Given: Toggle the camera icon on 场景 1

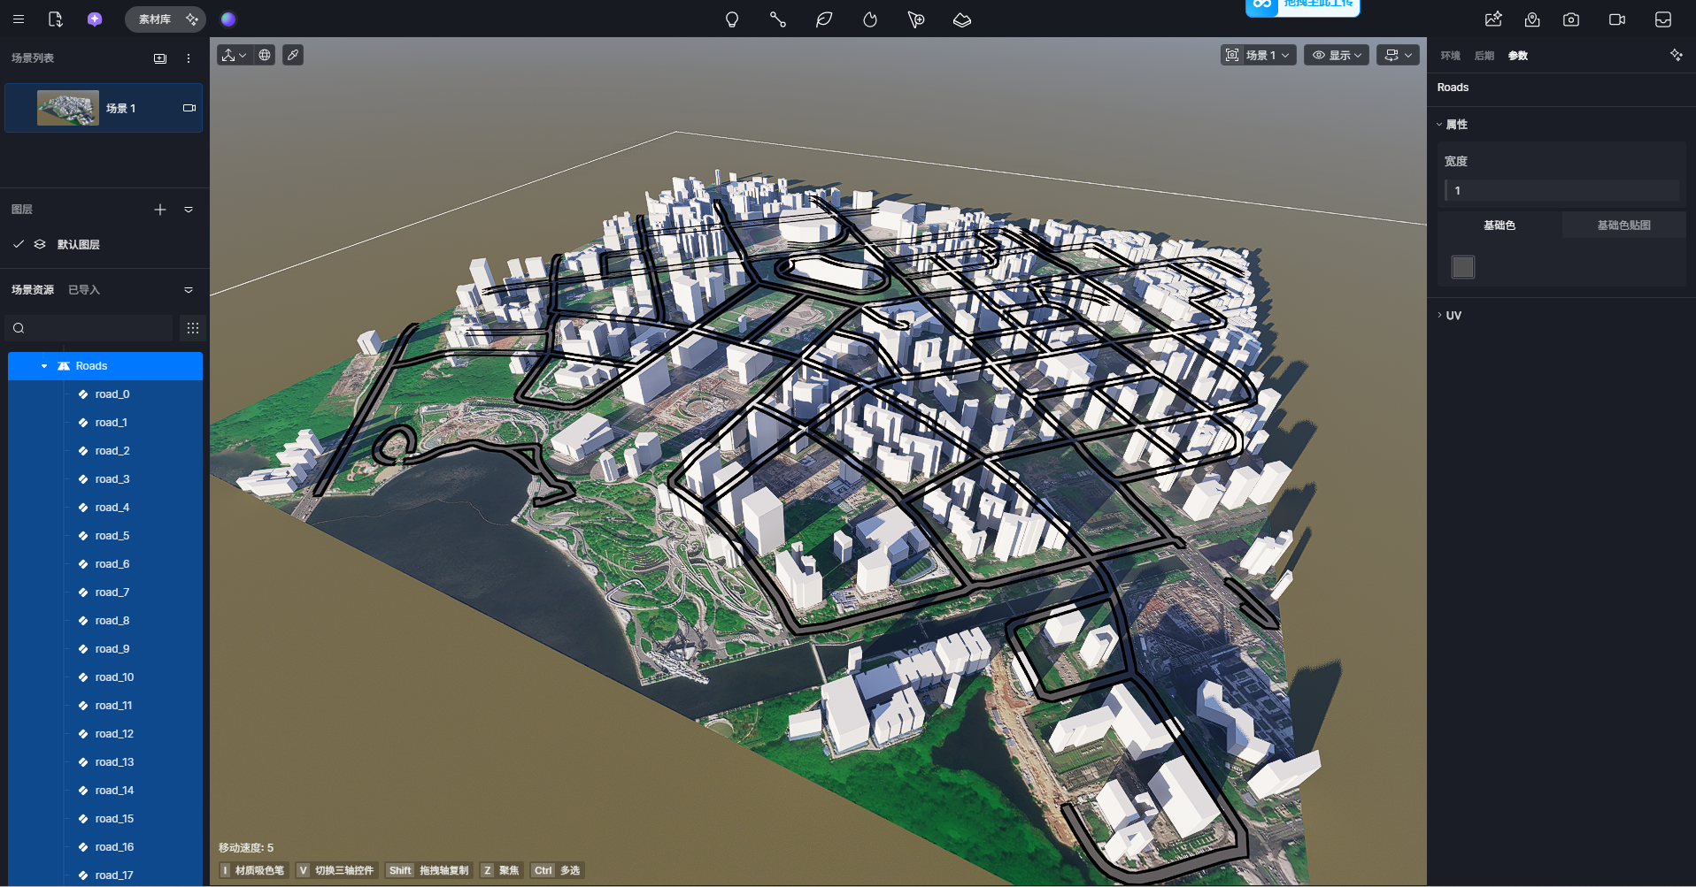Looking at the screenshot, I should pyautogui.click(x=189, y=108).
